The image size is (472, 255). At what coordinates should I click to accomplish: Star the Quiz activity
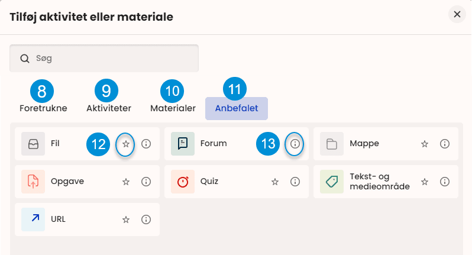(x=275, y=182)
